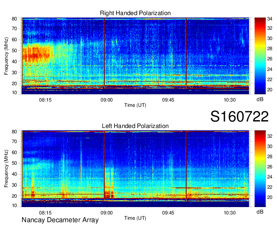277x225 pixels.
Task: Click the red burst cluster just after 09:00 in Left Handed plot
Action: (x=109, y=192)
